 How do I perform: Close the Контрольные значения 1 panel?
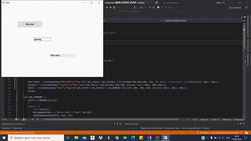coord(120,124)
